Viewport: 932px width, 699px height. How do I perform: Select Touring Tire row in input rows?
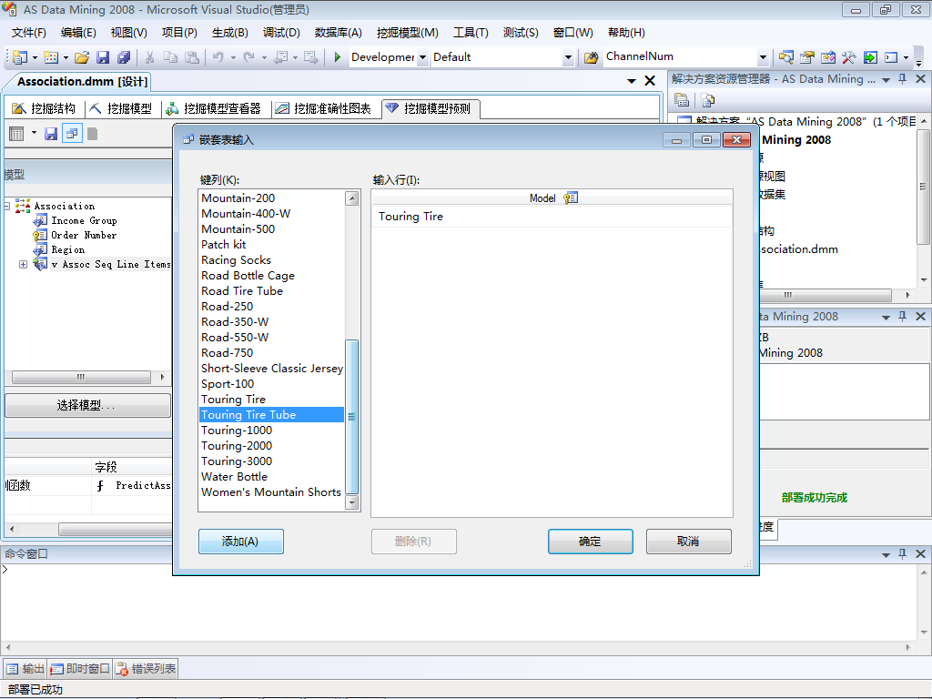pos(552,217)
